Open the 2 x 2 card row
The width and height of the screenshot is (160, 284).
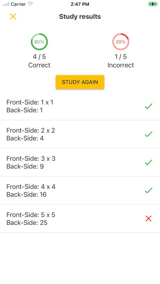80,134
